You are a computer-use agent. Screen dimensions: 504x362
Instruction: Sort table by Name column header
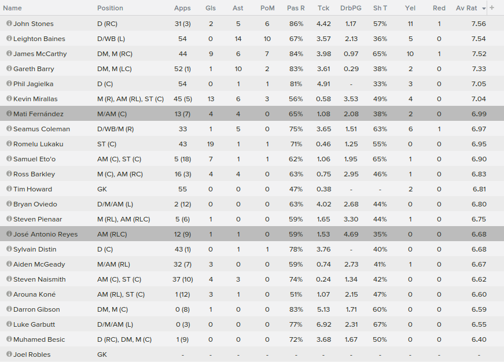(x=12, y=8)
